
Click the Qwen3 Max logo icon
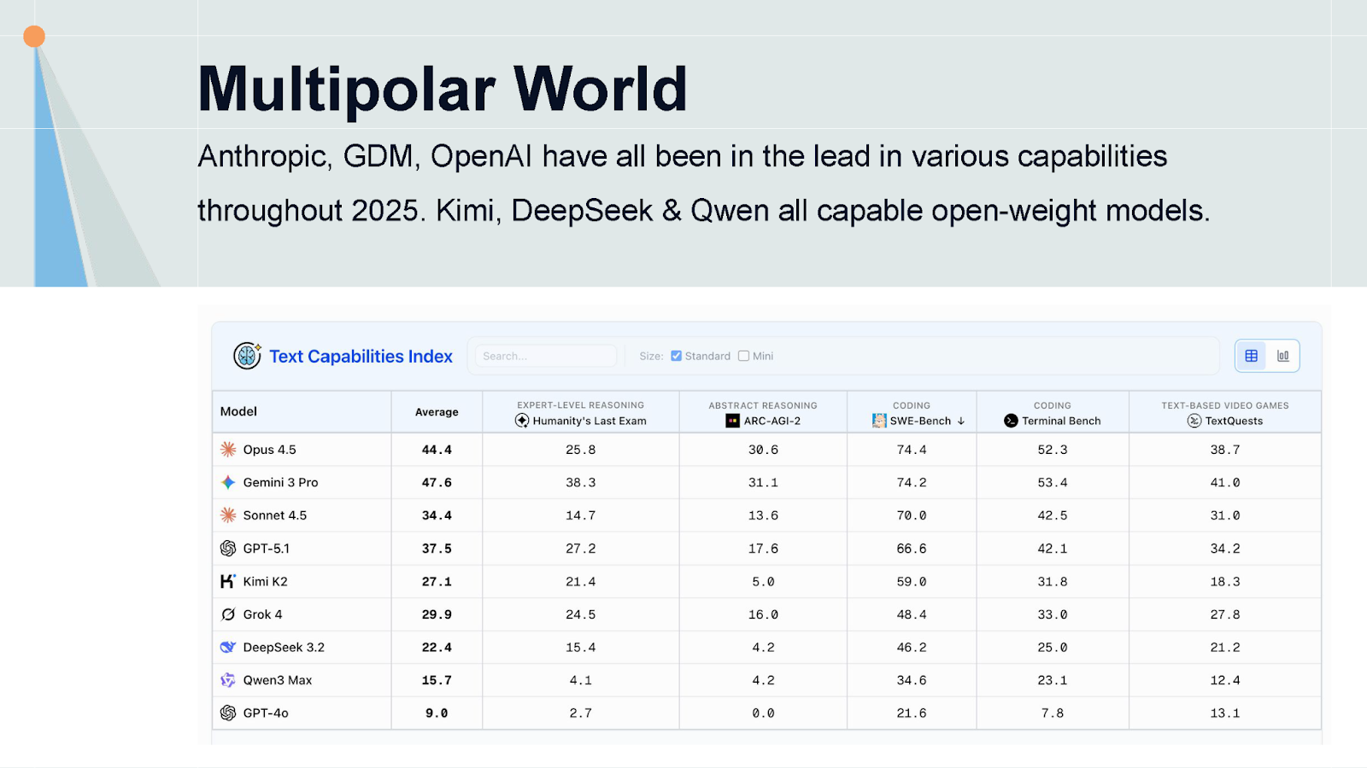click(228, 680)
